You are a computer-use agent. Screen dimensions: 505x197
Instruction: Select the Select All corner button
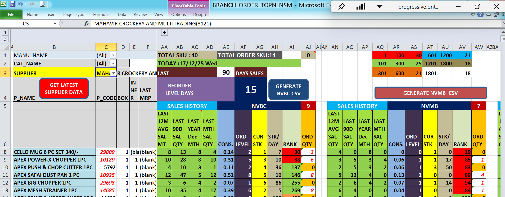(x=5, y=47)
